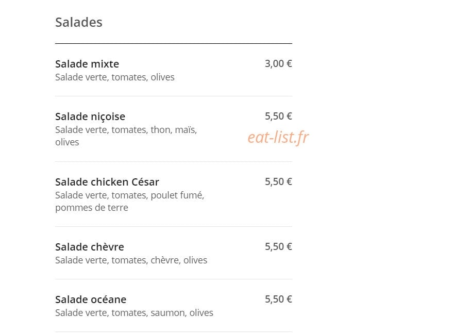
Task: Click the price beside Salade chèvre
Action: [278, 247]
